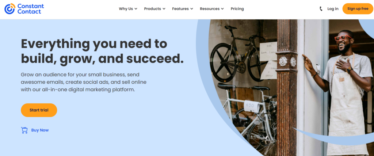The width and height of the screenshot is (374, 156).
Task: Expand the Products dropdown arrow
Action: tap(164, 9)
